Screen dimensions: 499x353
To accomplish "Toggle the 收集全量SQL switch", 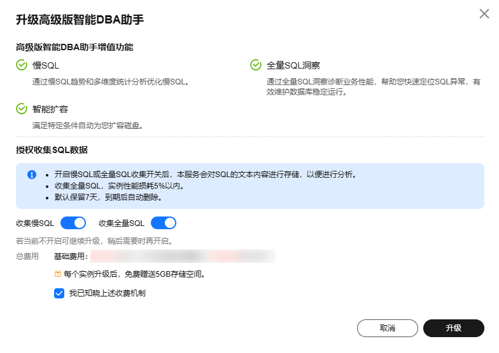I will 163,223.
